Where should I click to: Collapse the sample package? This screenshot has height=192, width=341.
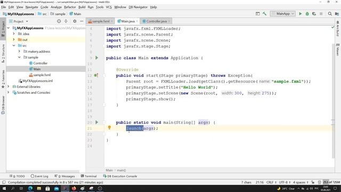19,57
